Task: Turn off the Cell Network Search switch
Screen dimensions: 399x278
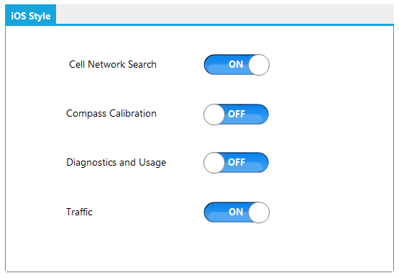Action: click(x=237, y=65)
